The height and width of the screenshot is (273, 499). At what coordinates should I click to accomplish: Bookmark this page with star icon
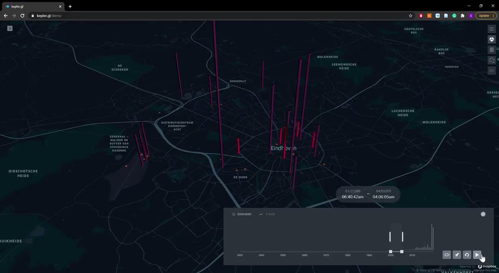[410, 15]
